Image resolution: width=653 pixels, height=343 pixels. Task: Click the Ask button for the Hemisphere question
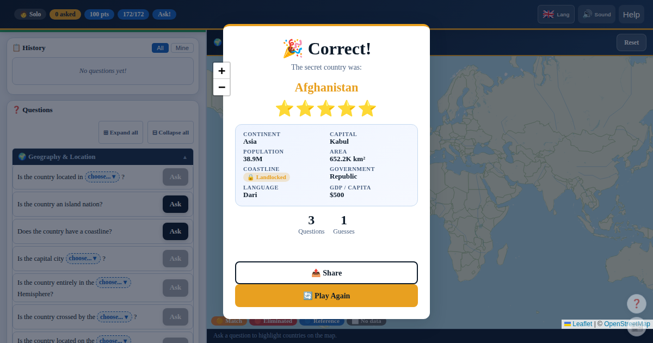175,288
